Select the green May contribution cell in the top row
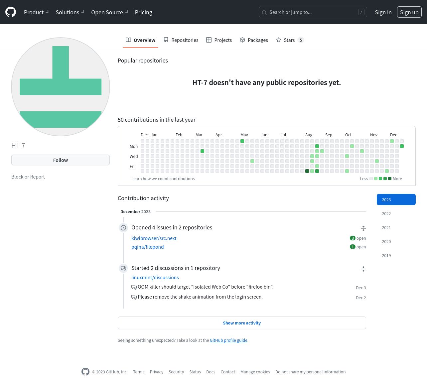The image size is (427, 389). [x=242, y=141]
